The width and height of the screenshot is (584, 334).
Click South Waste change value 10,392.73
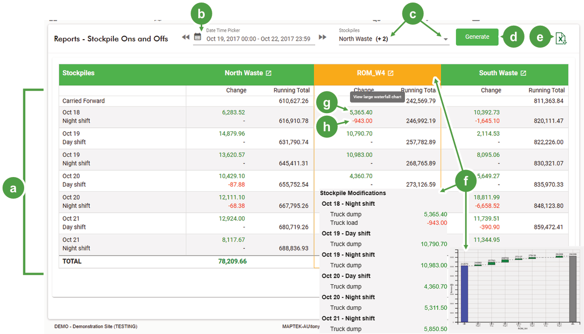(x=487, y=113)
